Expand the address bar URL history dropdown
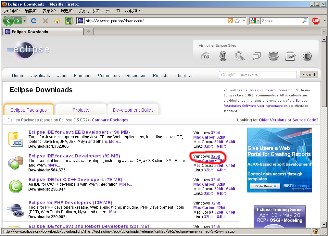Viewport: 328px width, 236px height. pos(244,21)
